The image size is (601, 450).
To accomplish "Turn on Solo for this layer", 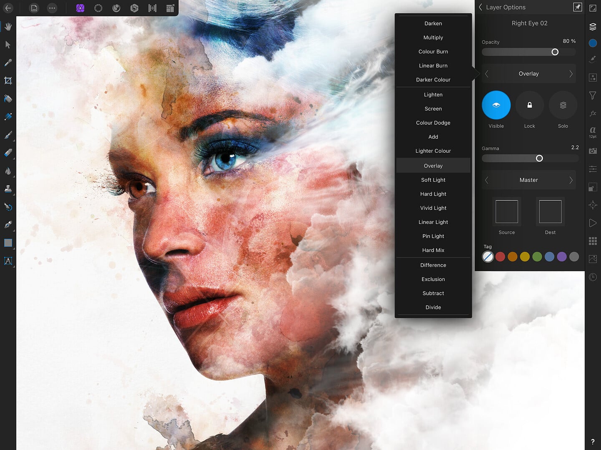I will [x=563, y=105].
